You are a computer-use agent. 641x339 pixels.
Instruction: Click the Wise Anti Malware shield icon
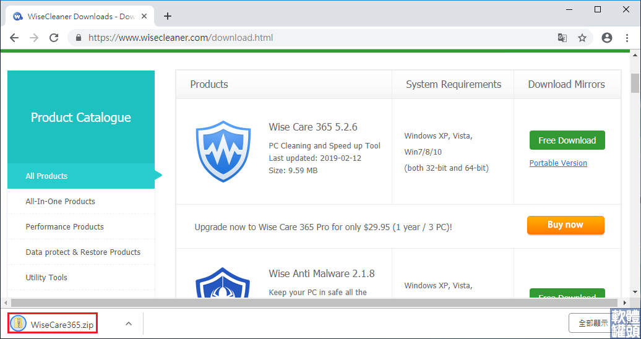point(223,283)
